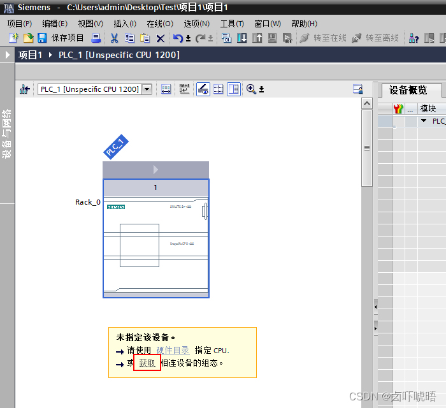Open PLC_1 device selector dropdown
446x408 pixels.
(x=147, y=89)
